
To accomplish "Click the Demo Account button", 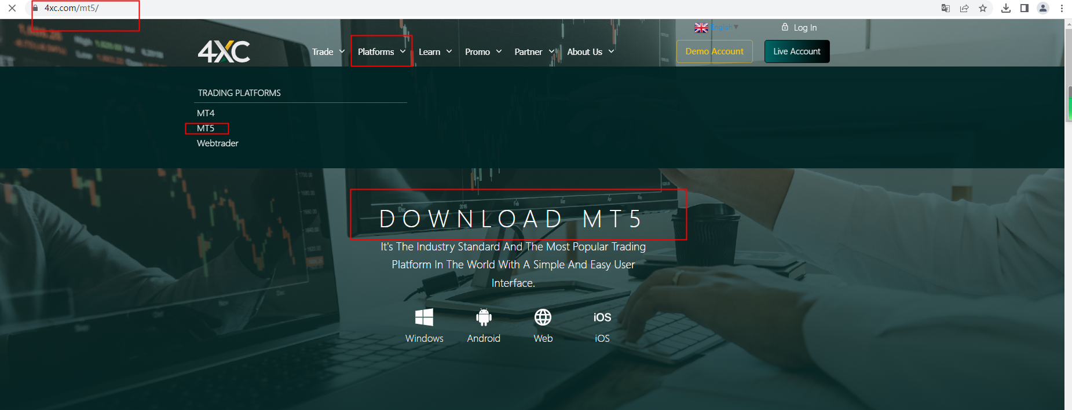I will 715,51.
